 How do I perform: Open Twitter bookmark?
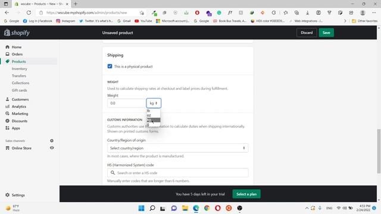pos(96,21)
